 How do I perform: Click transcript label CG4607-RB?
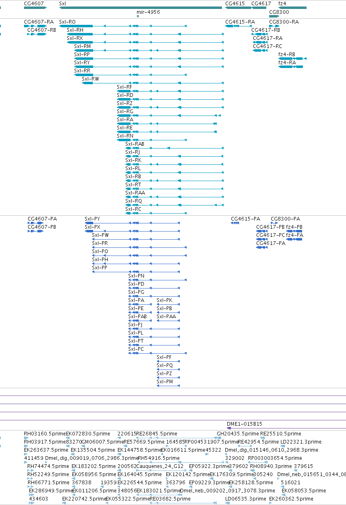tap(42, 30)
